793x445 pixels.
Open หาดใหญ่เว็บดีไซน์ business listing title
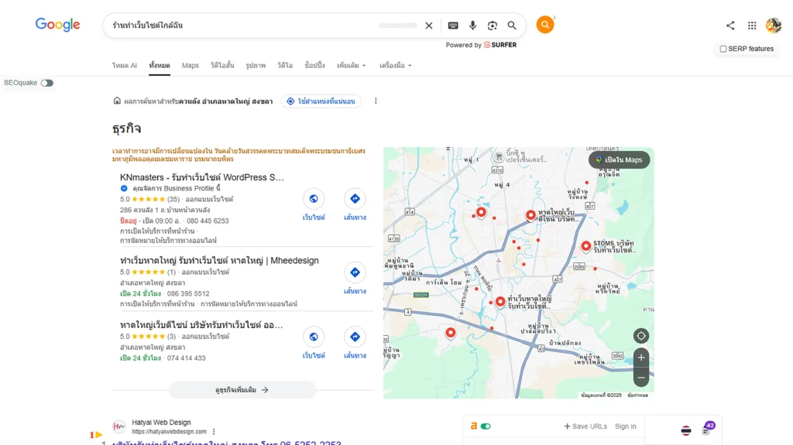201,324
